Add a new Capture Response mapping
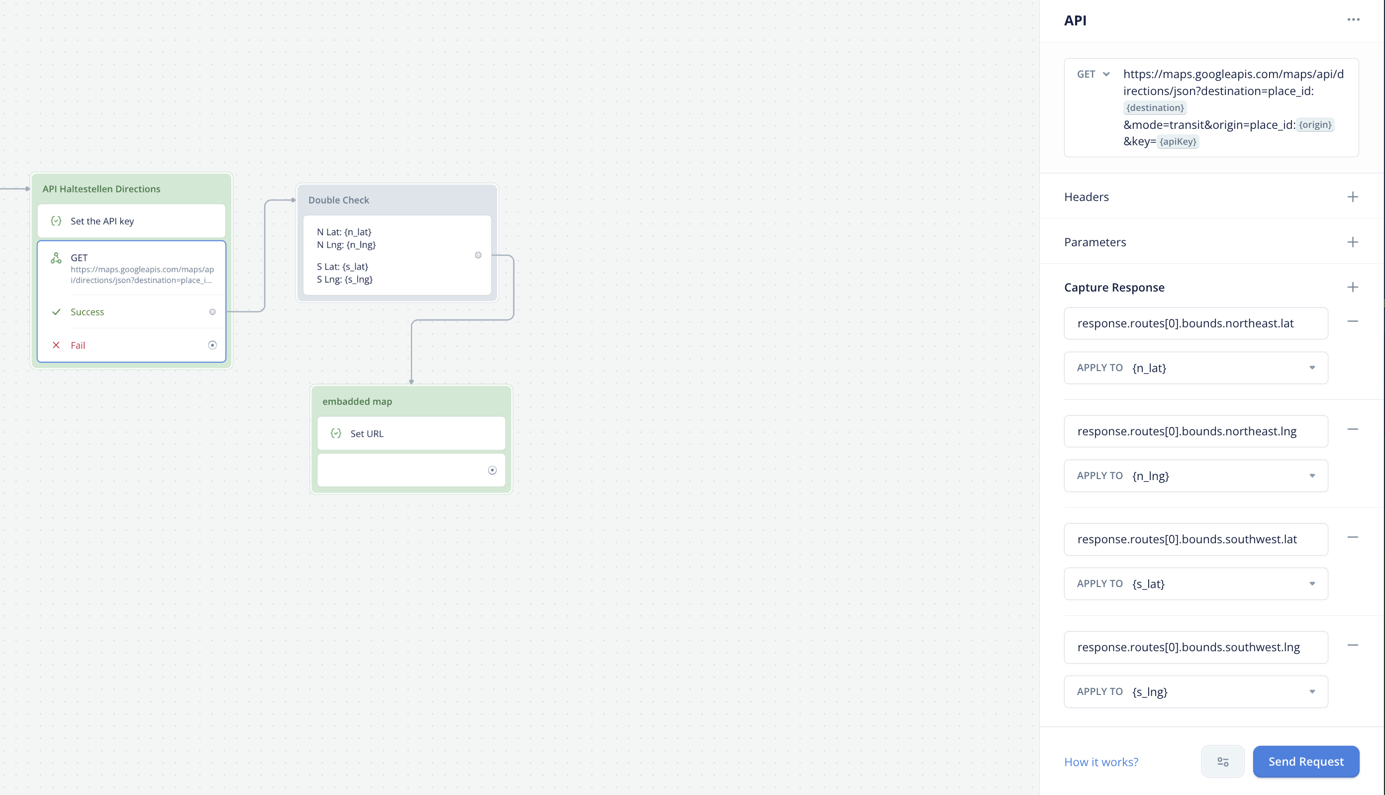1385x795 pixels. [x=1352, y=287]
